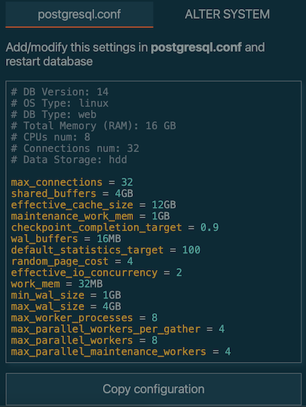The height and width of the screenshot is (407, 306).
Task: Click the random_page_cost = 4 line
Action: 72,261
